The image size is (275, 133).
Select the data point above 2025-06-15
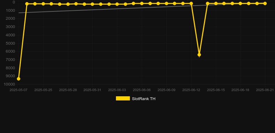[216, 3]
